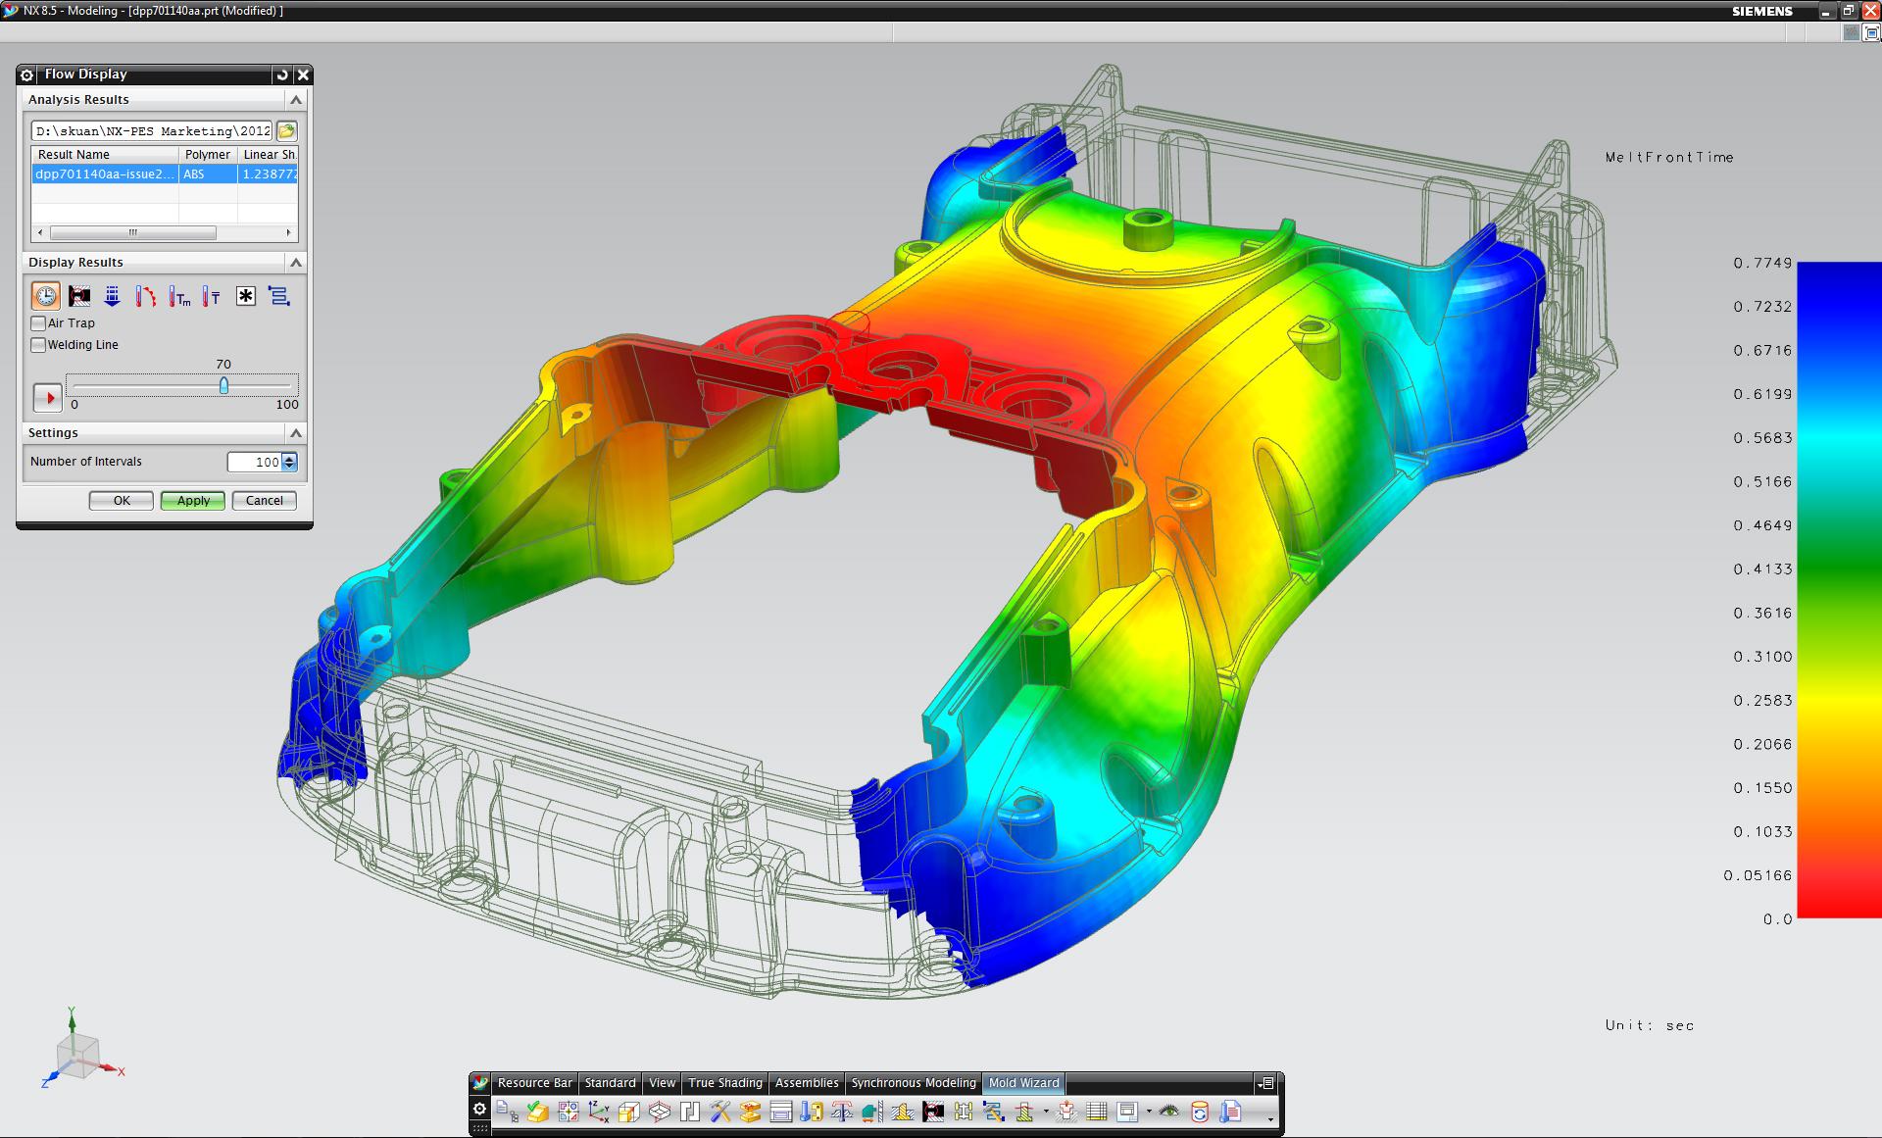Screen dimensions: 1882x1138
Task: Click the Number of Intervals stepper arrows
Action: [289, 462]
